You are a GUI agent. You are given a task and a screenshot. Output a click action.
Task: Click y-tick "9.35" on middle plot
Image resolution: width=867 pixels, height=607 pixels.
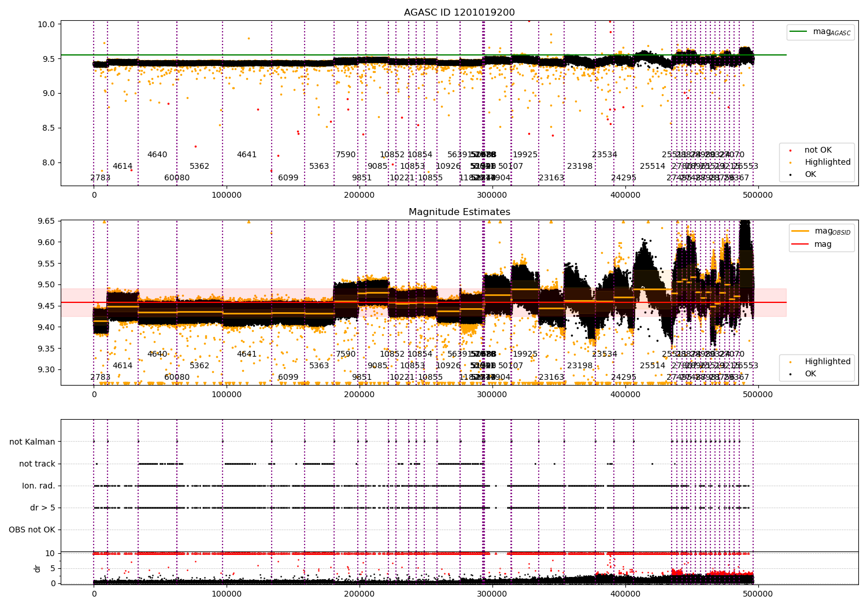[x=46, y=349]
